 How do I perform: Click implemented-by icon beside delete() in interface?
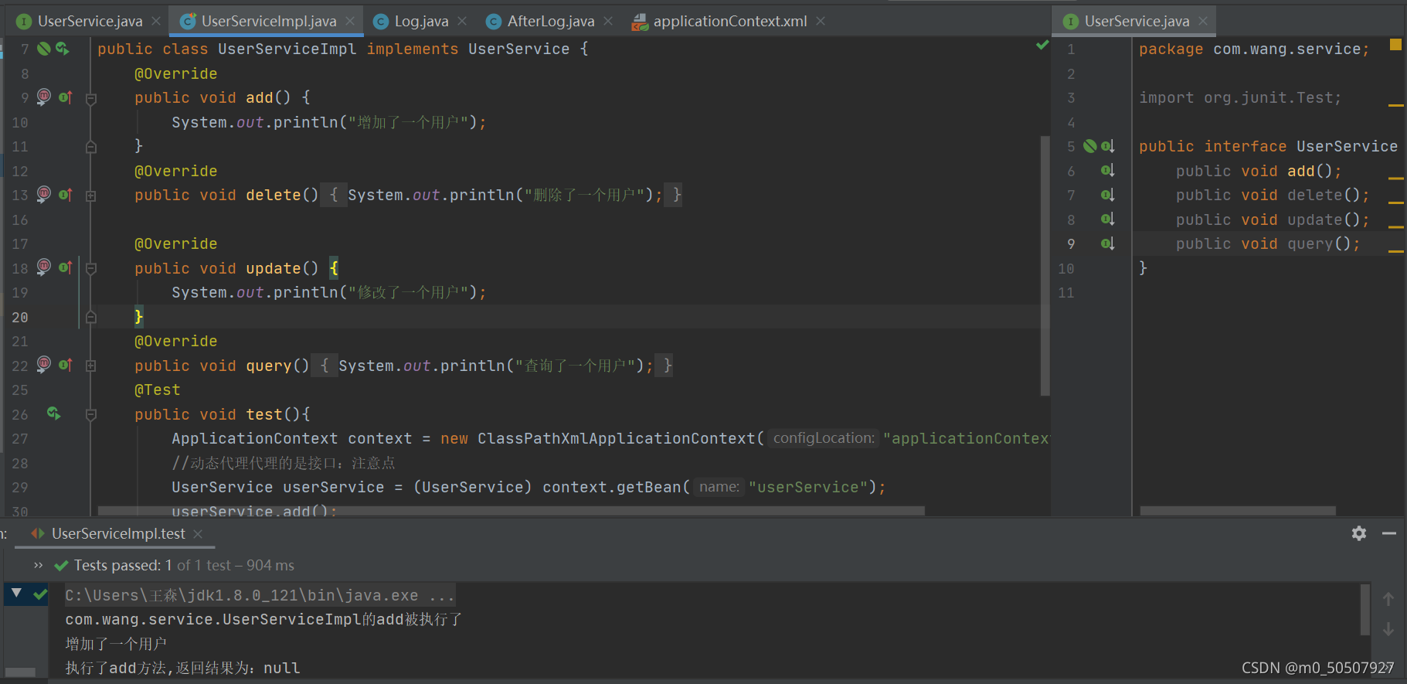click(x=1107, y=195)
